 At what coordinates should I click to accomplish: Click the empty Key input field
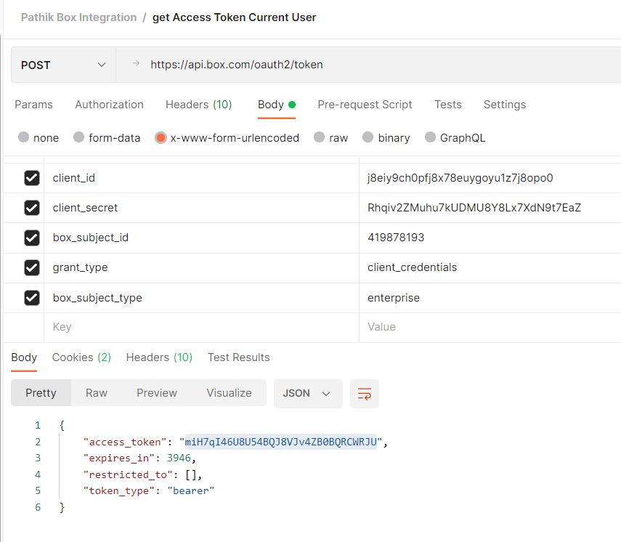[x=202, y=327]
